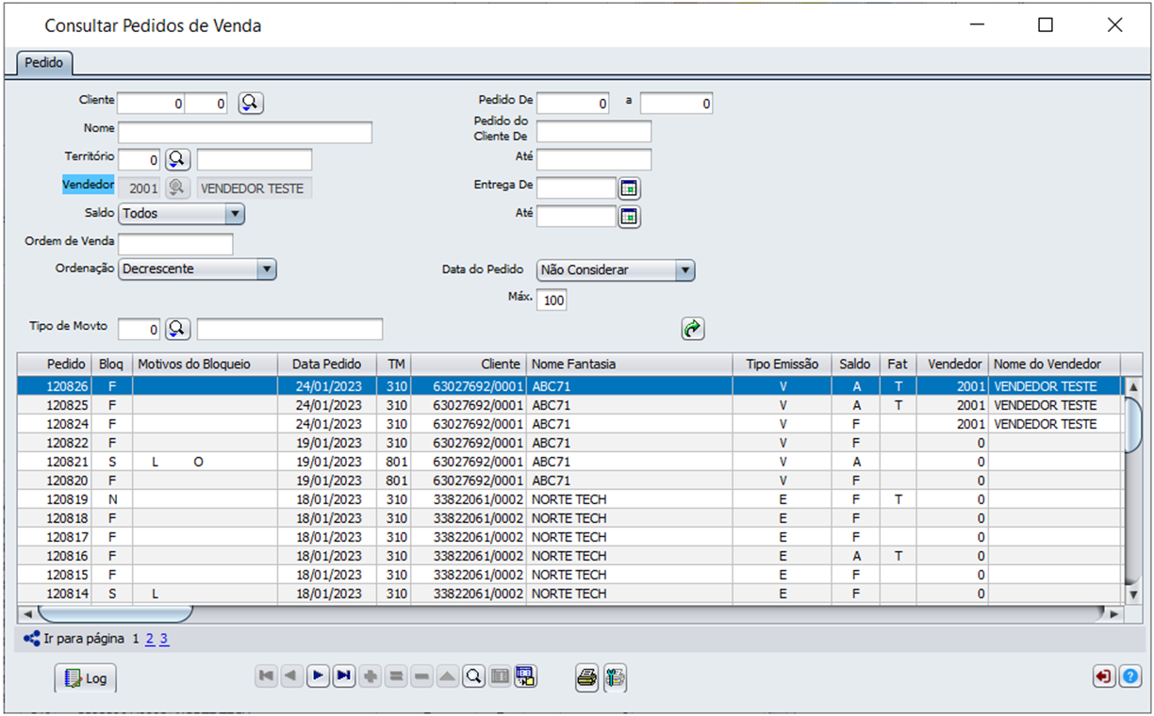Click Motivos do Bloqueio column header

[x=205, y=364]
